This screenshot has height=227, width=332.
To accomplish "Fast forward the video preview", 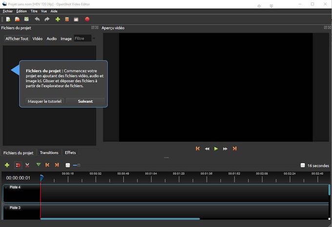I will click(225, 149).
